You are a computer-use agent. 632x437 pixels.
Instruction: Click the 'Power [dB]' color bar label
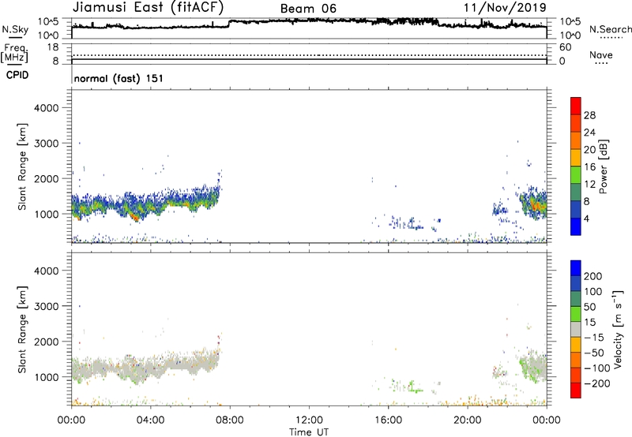604,166
